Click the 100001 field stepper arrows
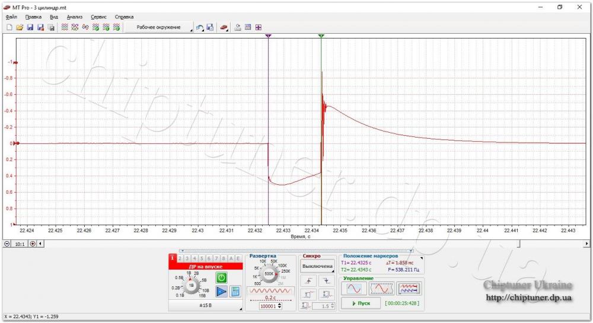Screen dimensions: 593x323 [x=280, y=306]
